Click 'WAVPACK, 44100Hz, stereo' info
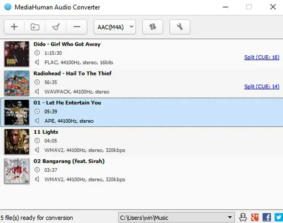This screenshot has width=283, height=223. [x=77, y=92]
